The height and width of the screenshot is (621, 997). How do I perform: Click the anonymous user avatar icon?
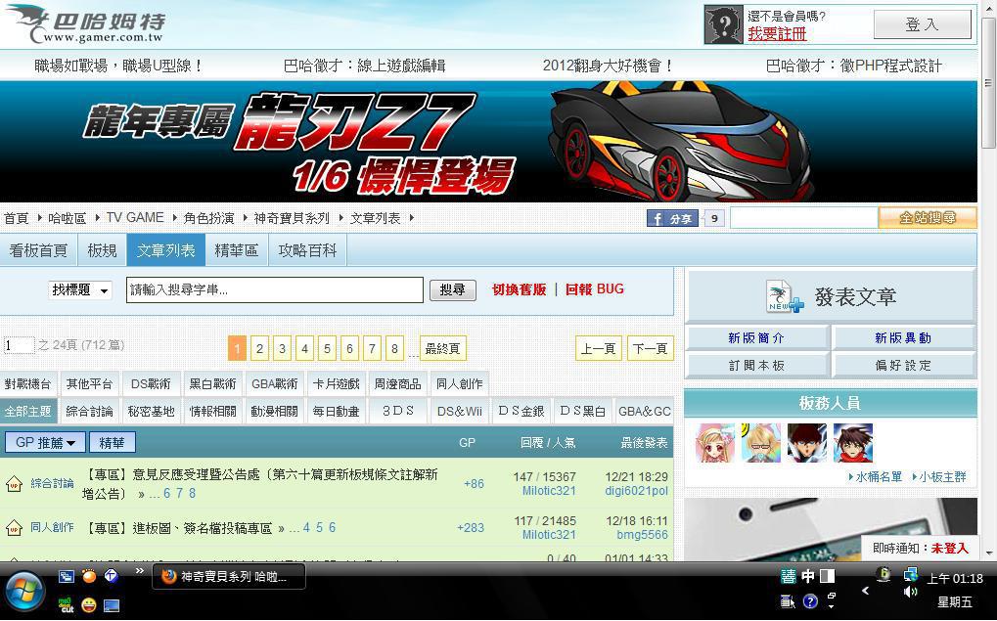tap(723, 24)
